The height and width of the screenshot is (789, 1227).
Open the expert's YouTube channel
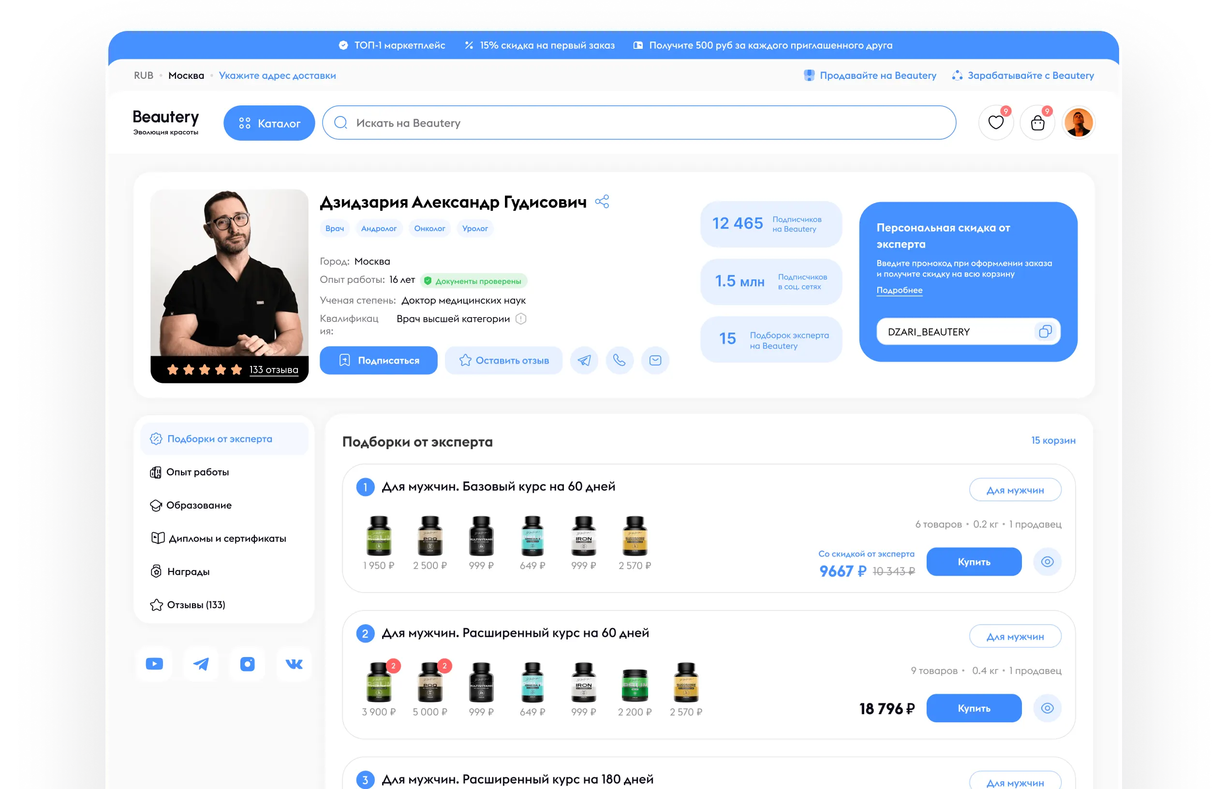[154, 664]
